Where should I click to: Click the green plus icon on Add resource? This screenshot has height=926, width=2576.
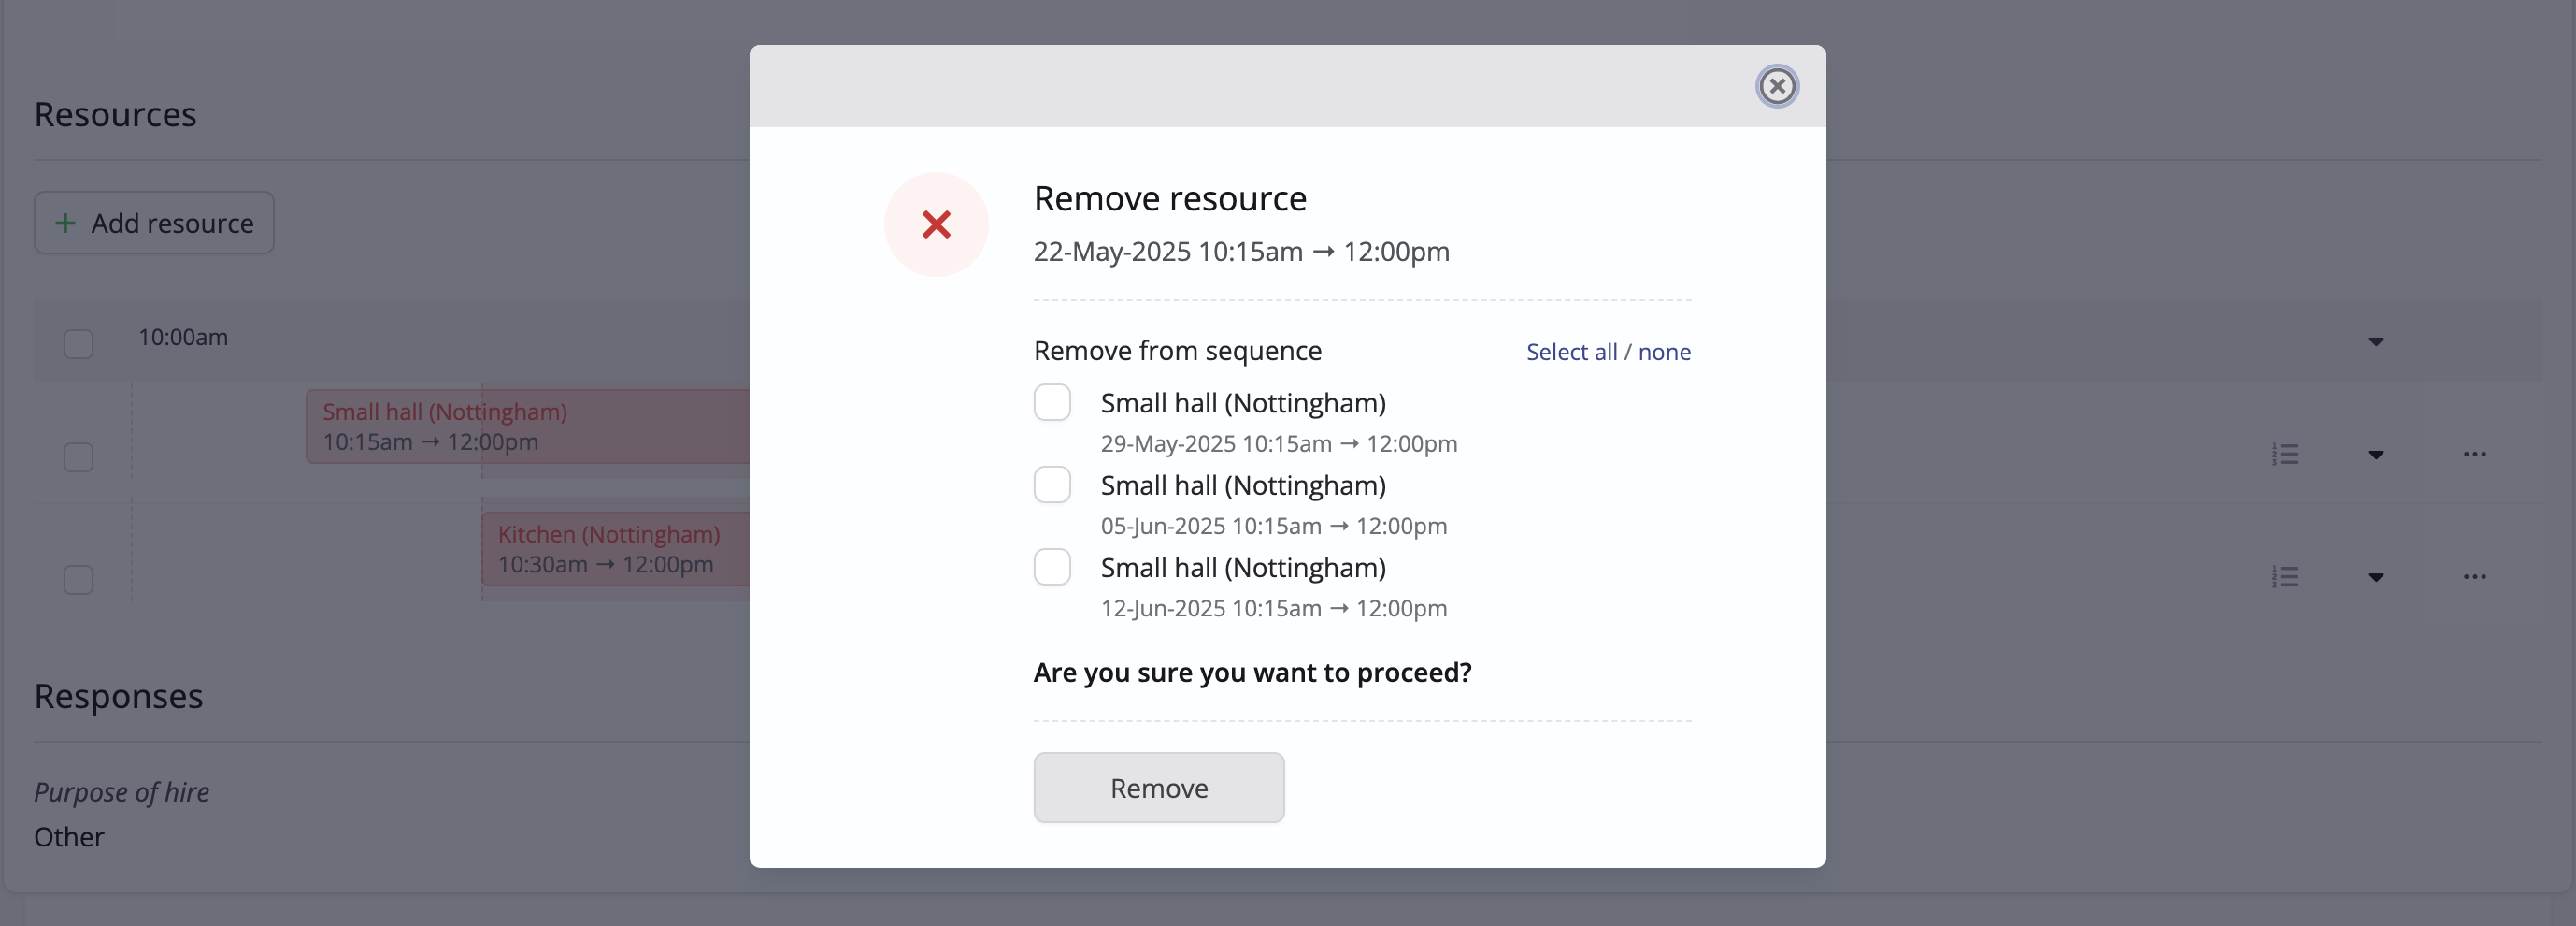click(x=65, y=223)
